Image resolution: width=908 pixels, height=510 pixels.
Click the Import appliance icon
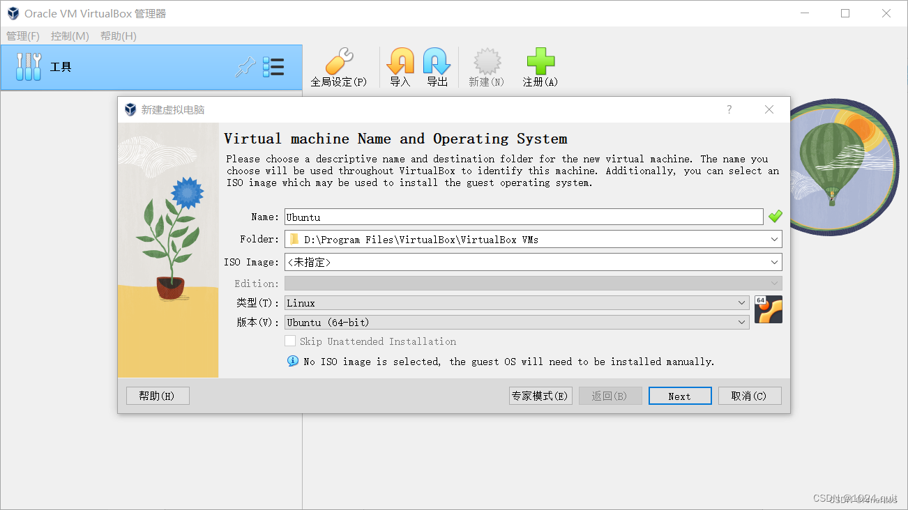(x=400, y=61)
